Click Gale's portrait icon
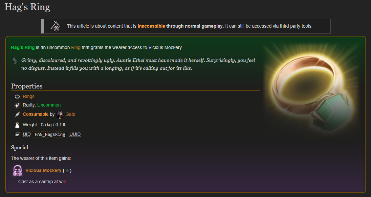Screen dimensions: 371x197 (60, 114)
